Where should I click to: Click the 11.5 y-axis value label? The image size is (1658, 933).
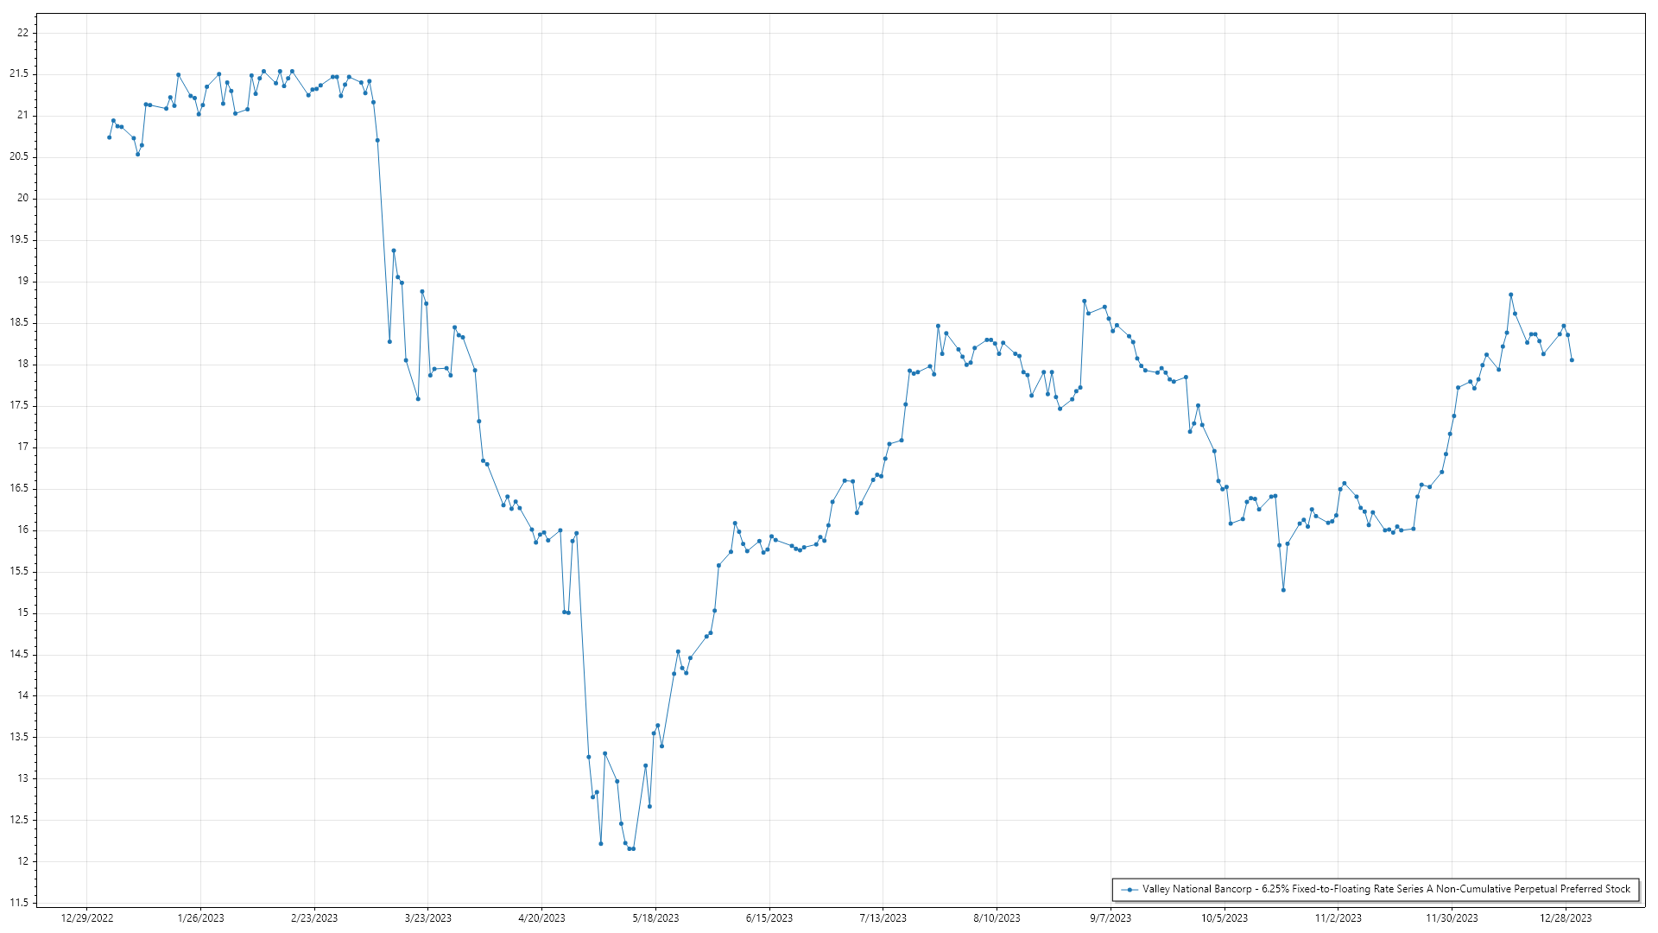[19, 903]
